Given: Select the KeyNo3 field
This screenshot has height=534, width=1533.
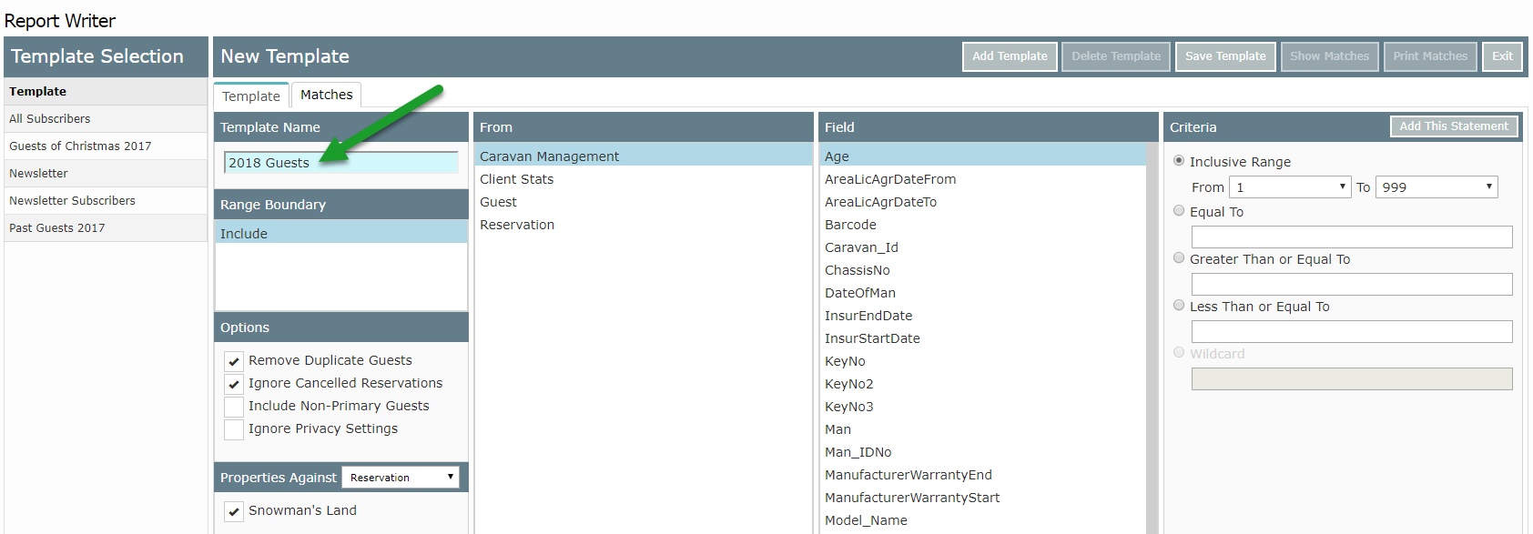Looking at the screenshot, I should pyautogui.click(x=982, y=407).
